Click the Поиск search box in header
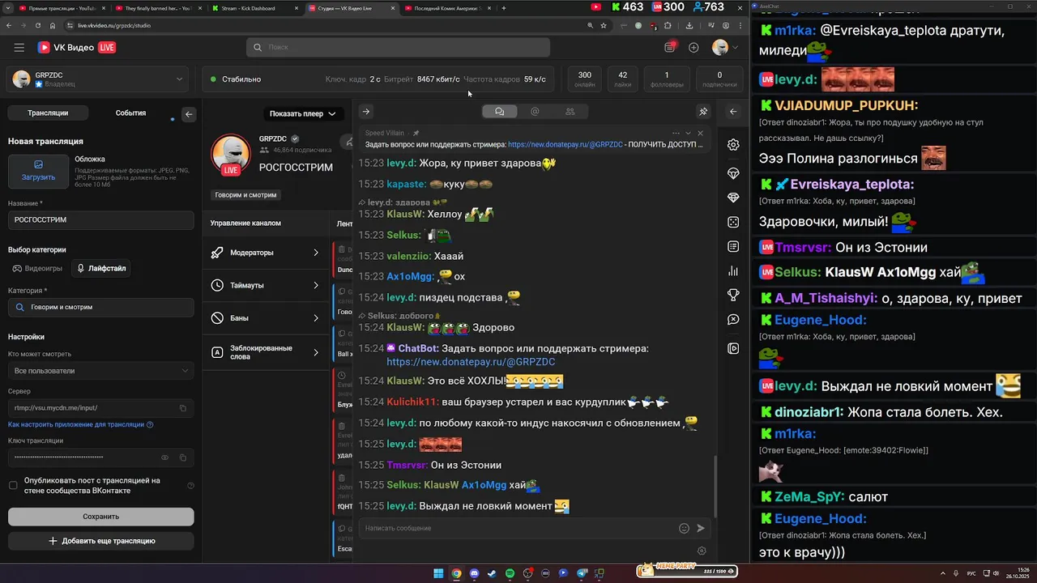This screenshot has width=1037, height=583. coord(398,48)
